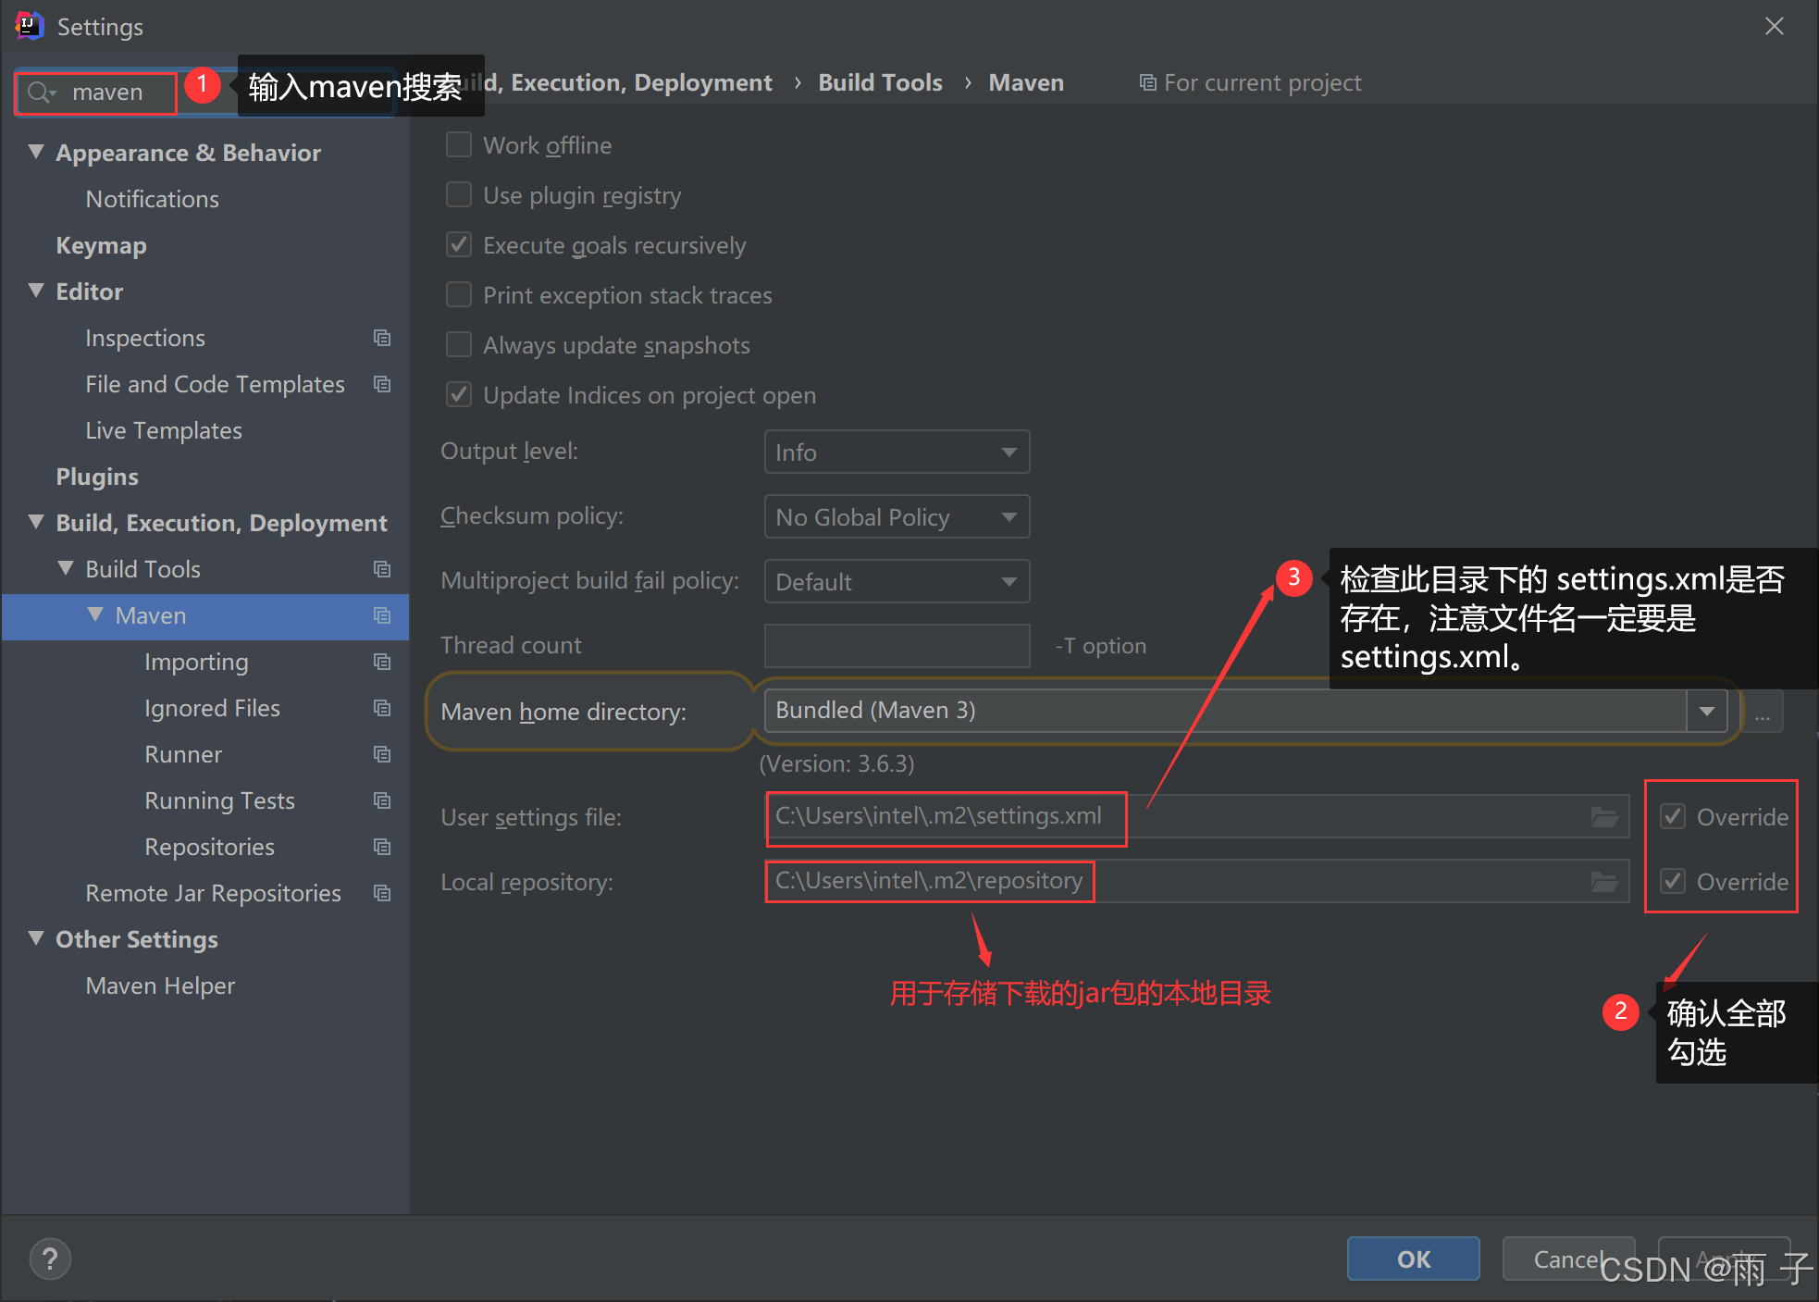1819x1302 pixels.
Task: Collapse Build, Execution, Deployment arrow
Action: click(37, 522)
